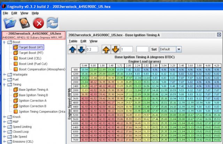This screenshot has height=144, width=223.
Task: Select cell 41.17 in the 2400 RPM row
Action: click(93, 86)
